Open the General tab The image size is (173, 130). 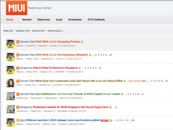[27, 20]
